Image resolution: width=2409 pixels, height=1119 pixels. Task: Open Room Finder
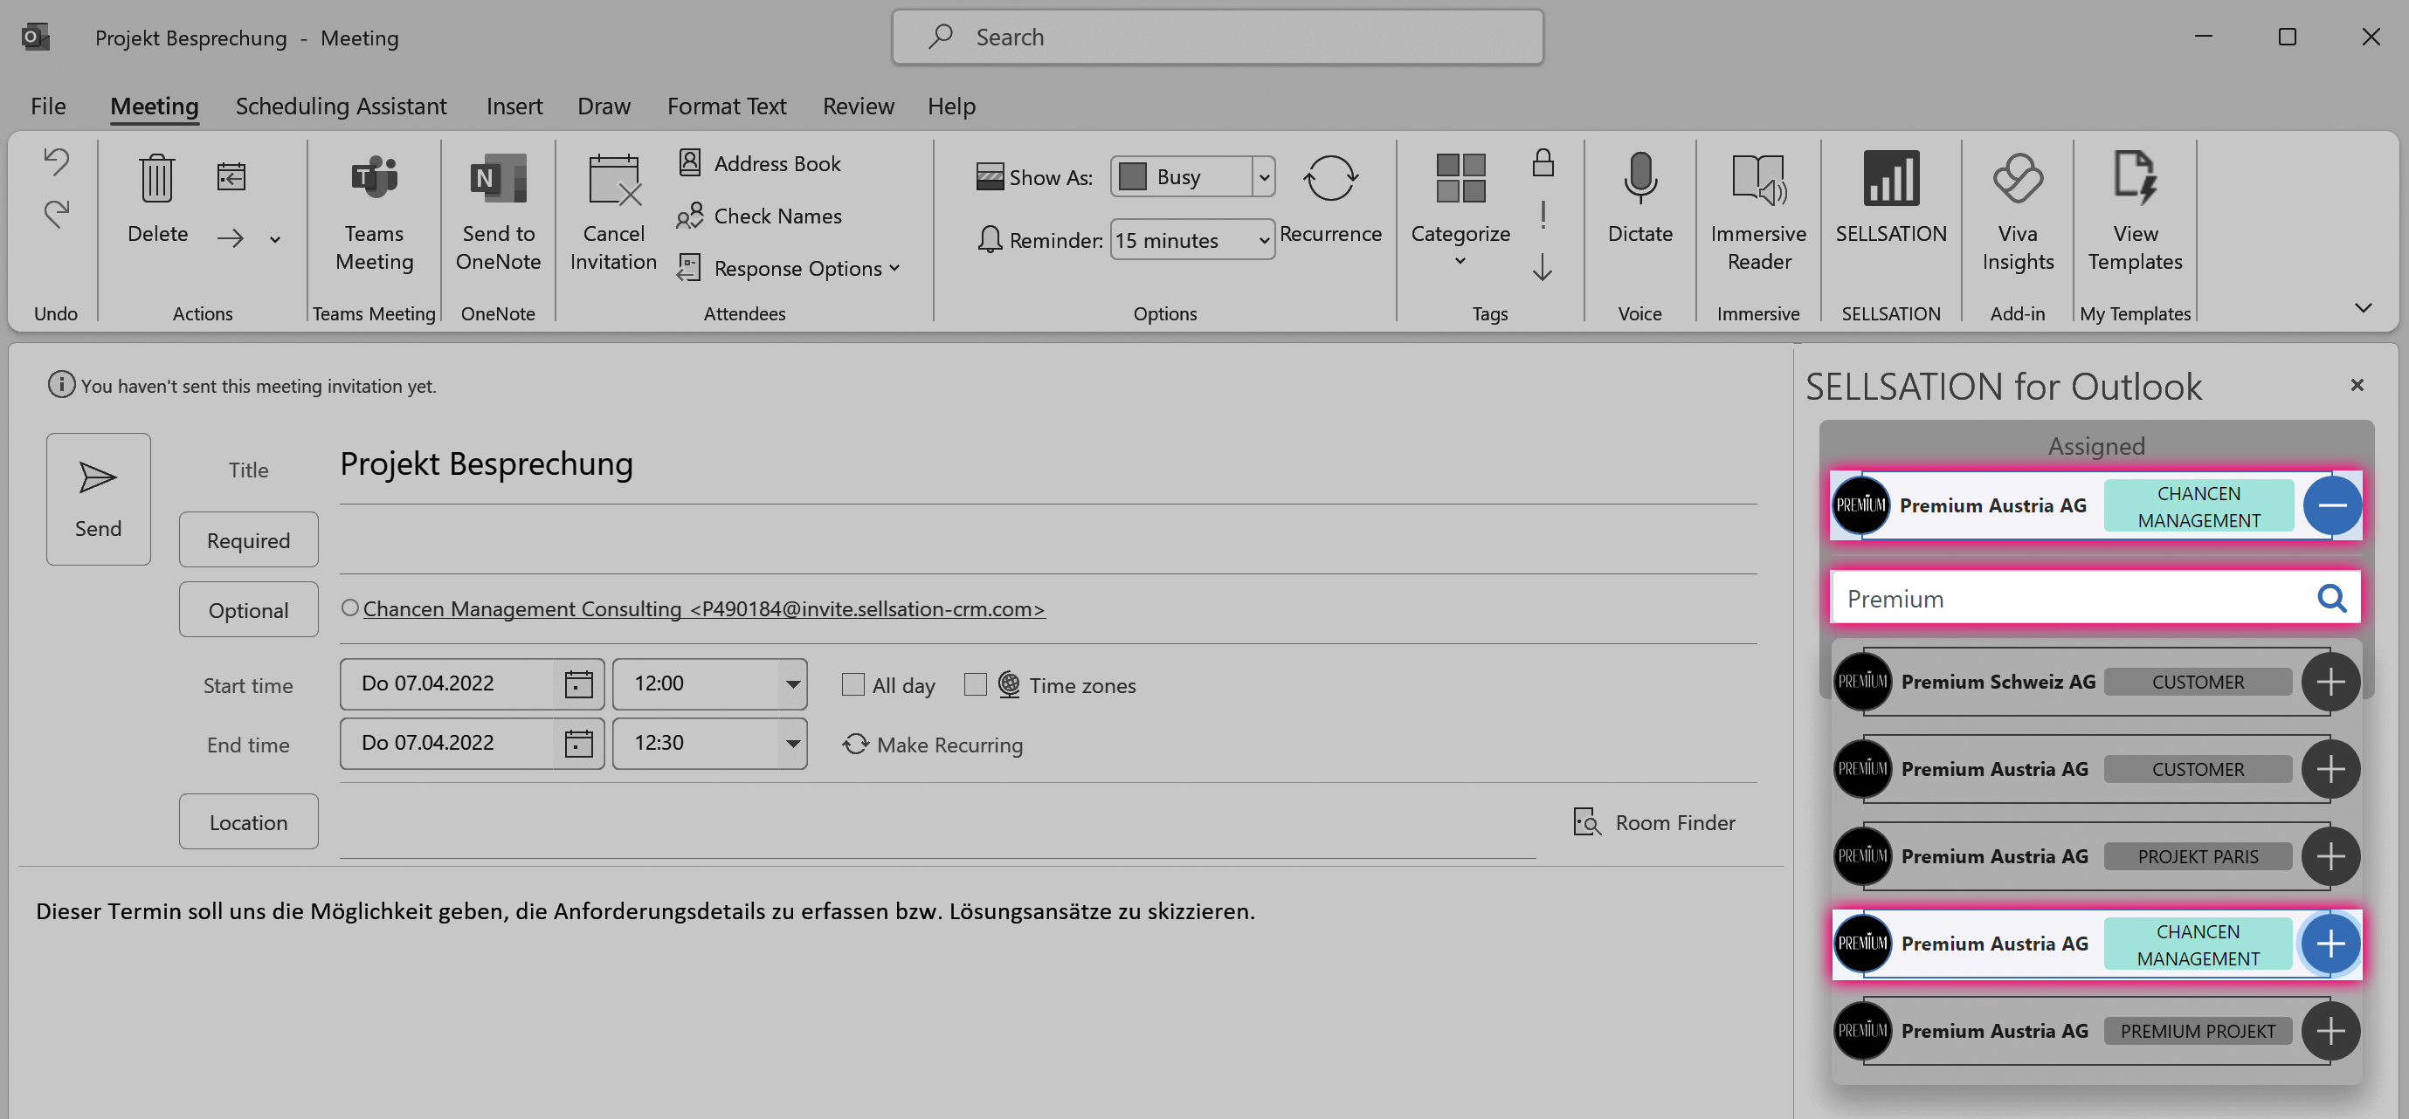(x=1653, y=822)
